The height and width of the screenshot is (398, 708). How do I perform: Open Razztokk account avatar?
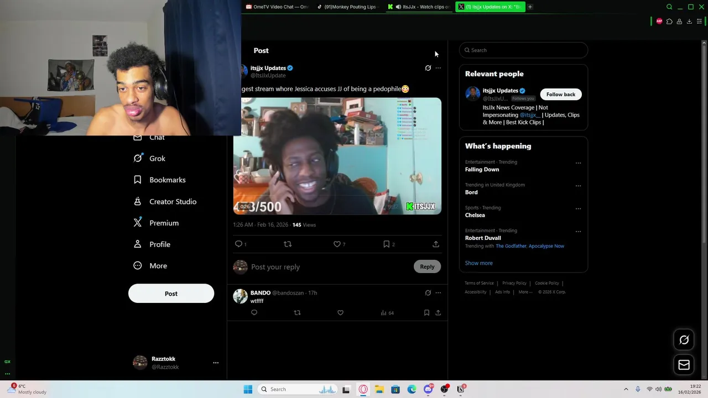click(140, 363)
